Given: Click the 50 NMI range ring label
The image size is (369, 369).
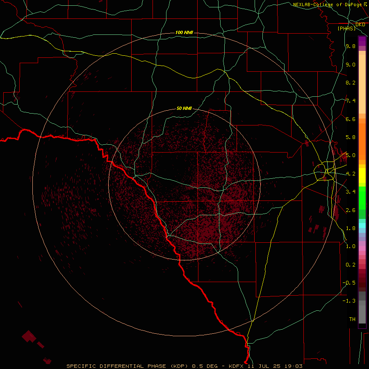Looking at the screenshot, I should tap(184, 108).
